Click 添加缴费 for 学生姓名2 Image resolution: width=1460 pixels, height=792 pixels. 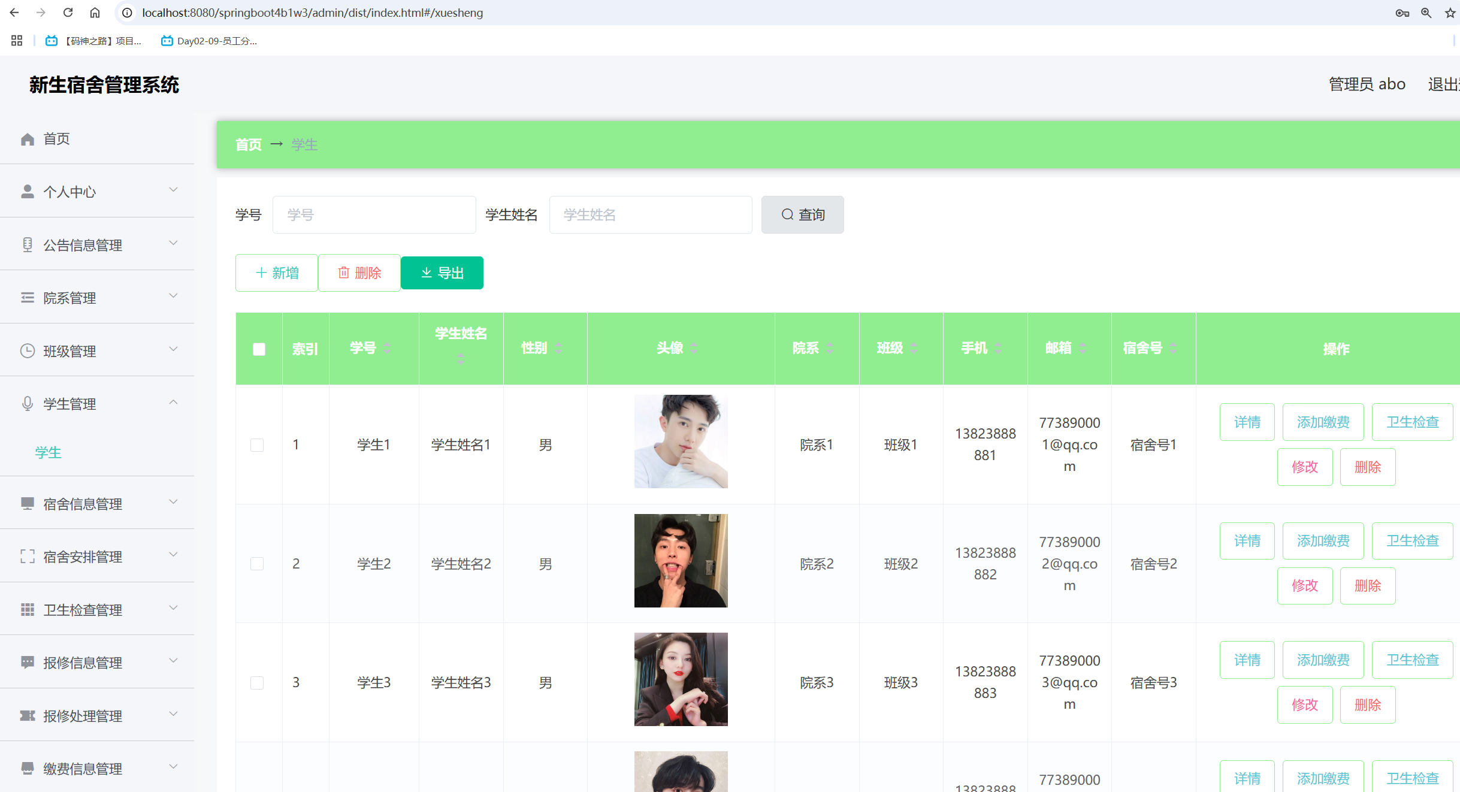[1323, 541]
